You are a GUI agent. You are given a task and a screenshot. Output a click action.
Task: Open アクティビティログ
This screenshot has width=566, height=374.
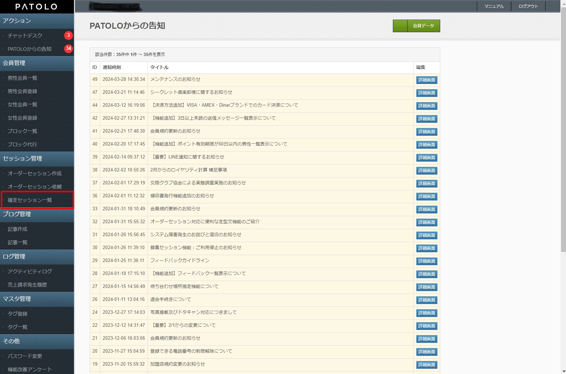[37, 271]
